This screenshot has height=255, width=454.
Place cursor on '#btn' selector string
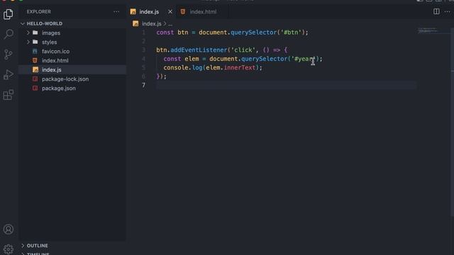pyautogui.click(x=291, y=33)
